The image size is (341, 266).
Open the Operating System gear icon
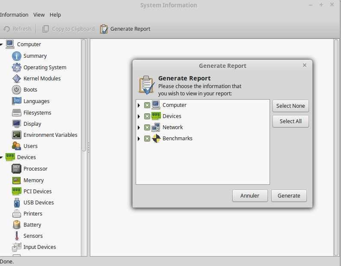coord(17,68)
